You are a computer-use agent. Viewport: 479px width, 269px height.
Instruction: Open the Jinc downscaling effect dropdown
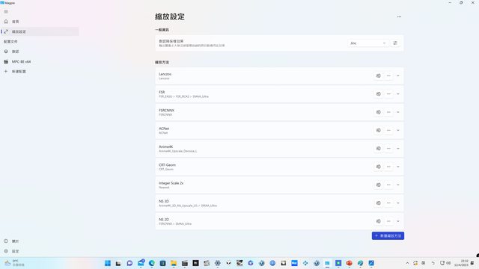point(368,43)
